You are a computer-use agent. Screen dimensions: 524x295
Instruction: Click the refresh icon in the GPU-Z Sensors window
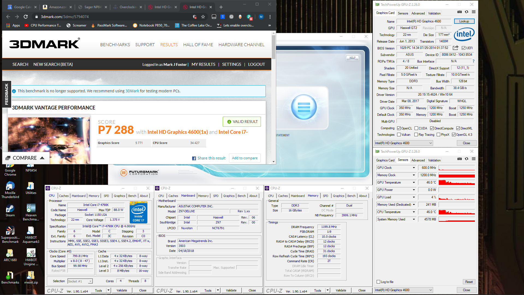[x=467, y=159]
